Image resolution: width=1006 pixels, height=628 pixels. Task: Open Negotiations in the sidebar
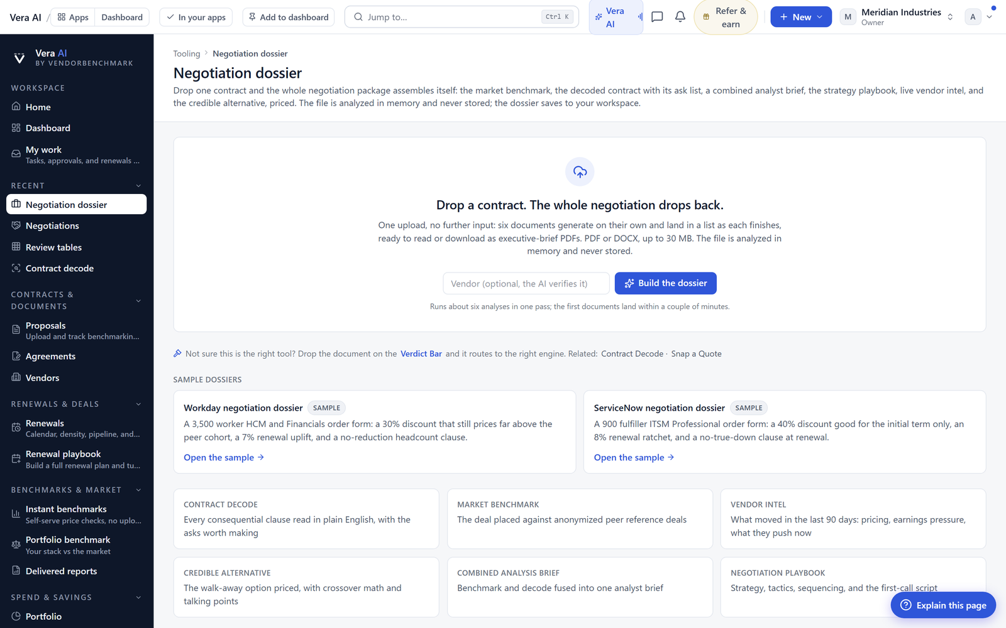[77, 225]
